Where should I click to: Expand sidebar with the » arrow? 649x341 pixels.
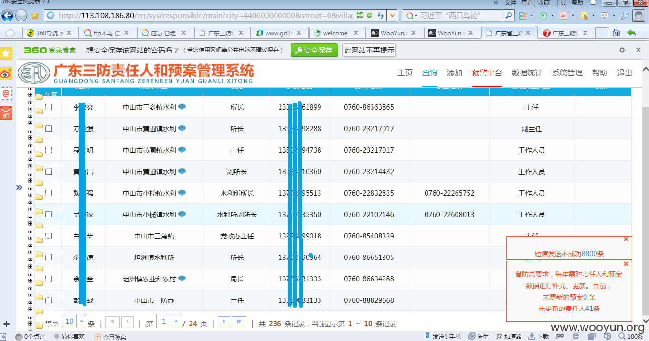point(19,187)
